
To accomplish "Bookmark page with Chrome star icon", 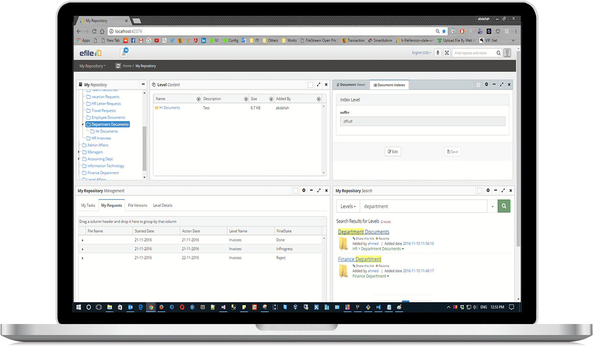I will click(x=444, y=31).
